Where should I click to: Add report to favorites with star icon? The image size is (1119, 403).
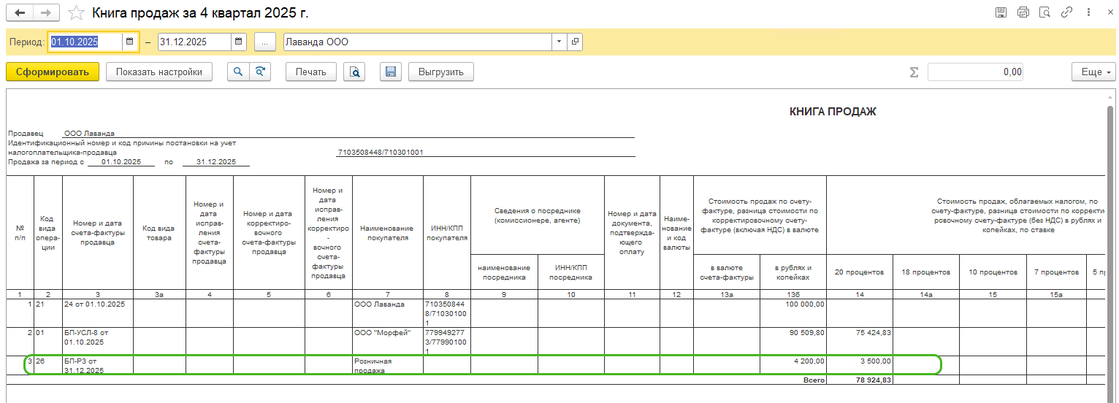coord(75,13)
